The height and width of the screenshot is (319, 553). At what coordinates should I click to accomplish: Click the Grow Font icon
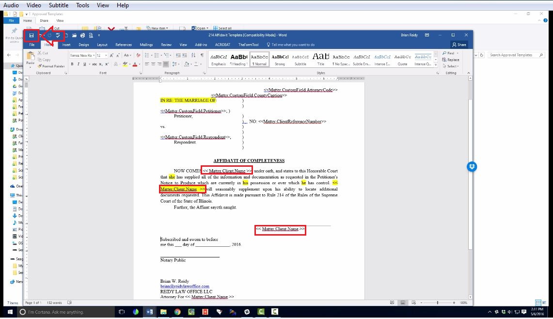click(111, 55)
